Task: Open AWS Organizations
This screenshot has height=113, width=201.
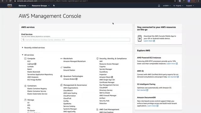Action: click(71, 88)
